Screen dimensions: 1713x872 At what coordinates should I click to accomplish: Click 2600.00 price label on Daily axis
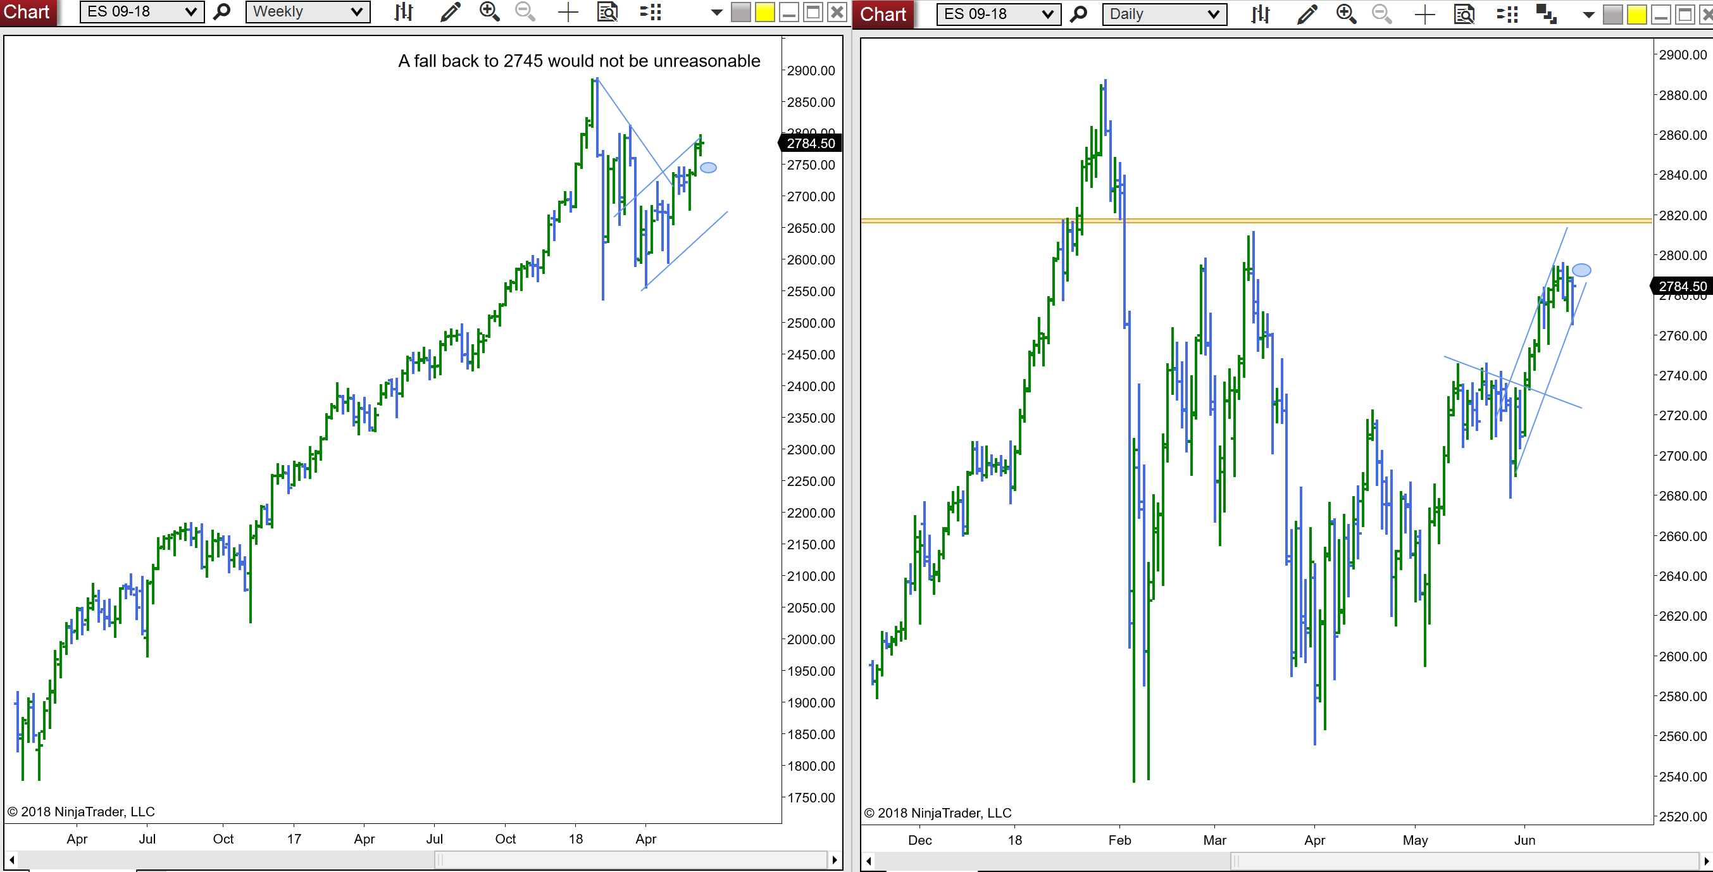(x=1683, y=656)
